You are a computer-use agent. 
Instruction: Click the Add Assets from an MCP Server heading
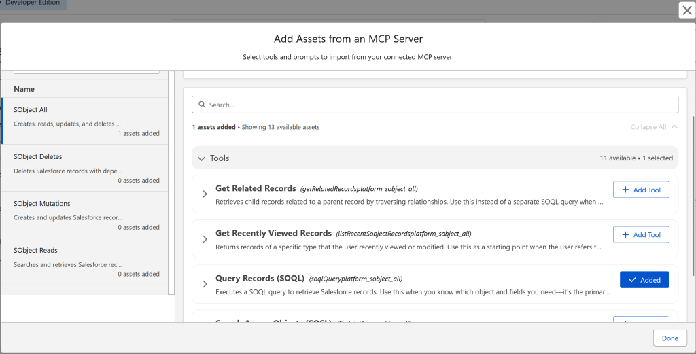348,39
